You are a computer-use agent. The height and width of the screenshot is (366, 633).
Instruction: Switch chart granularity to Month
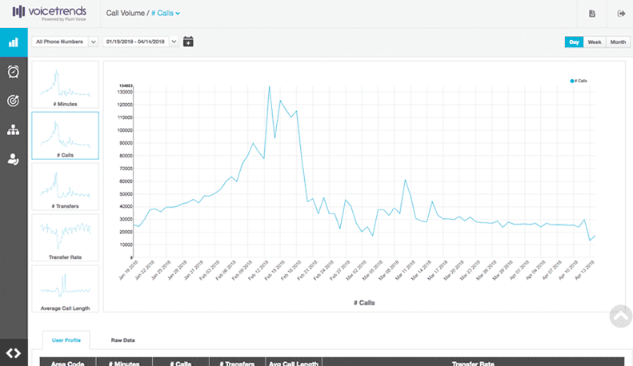pos(618,42)
